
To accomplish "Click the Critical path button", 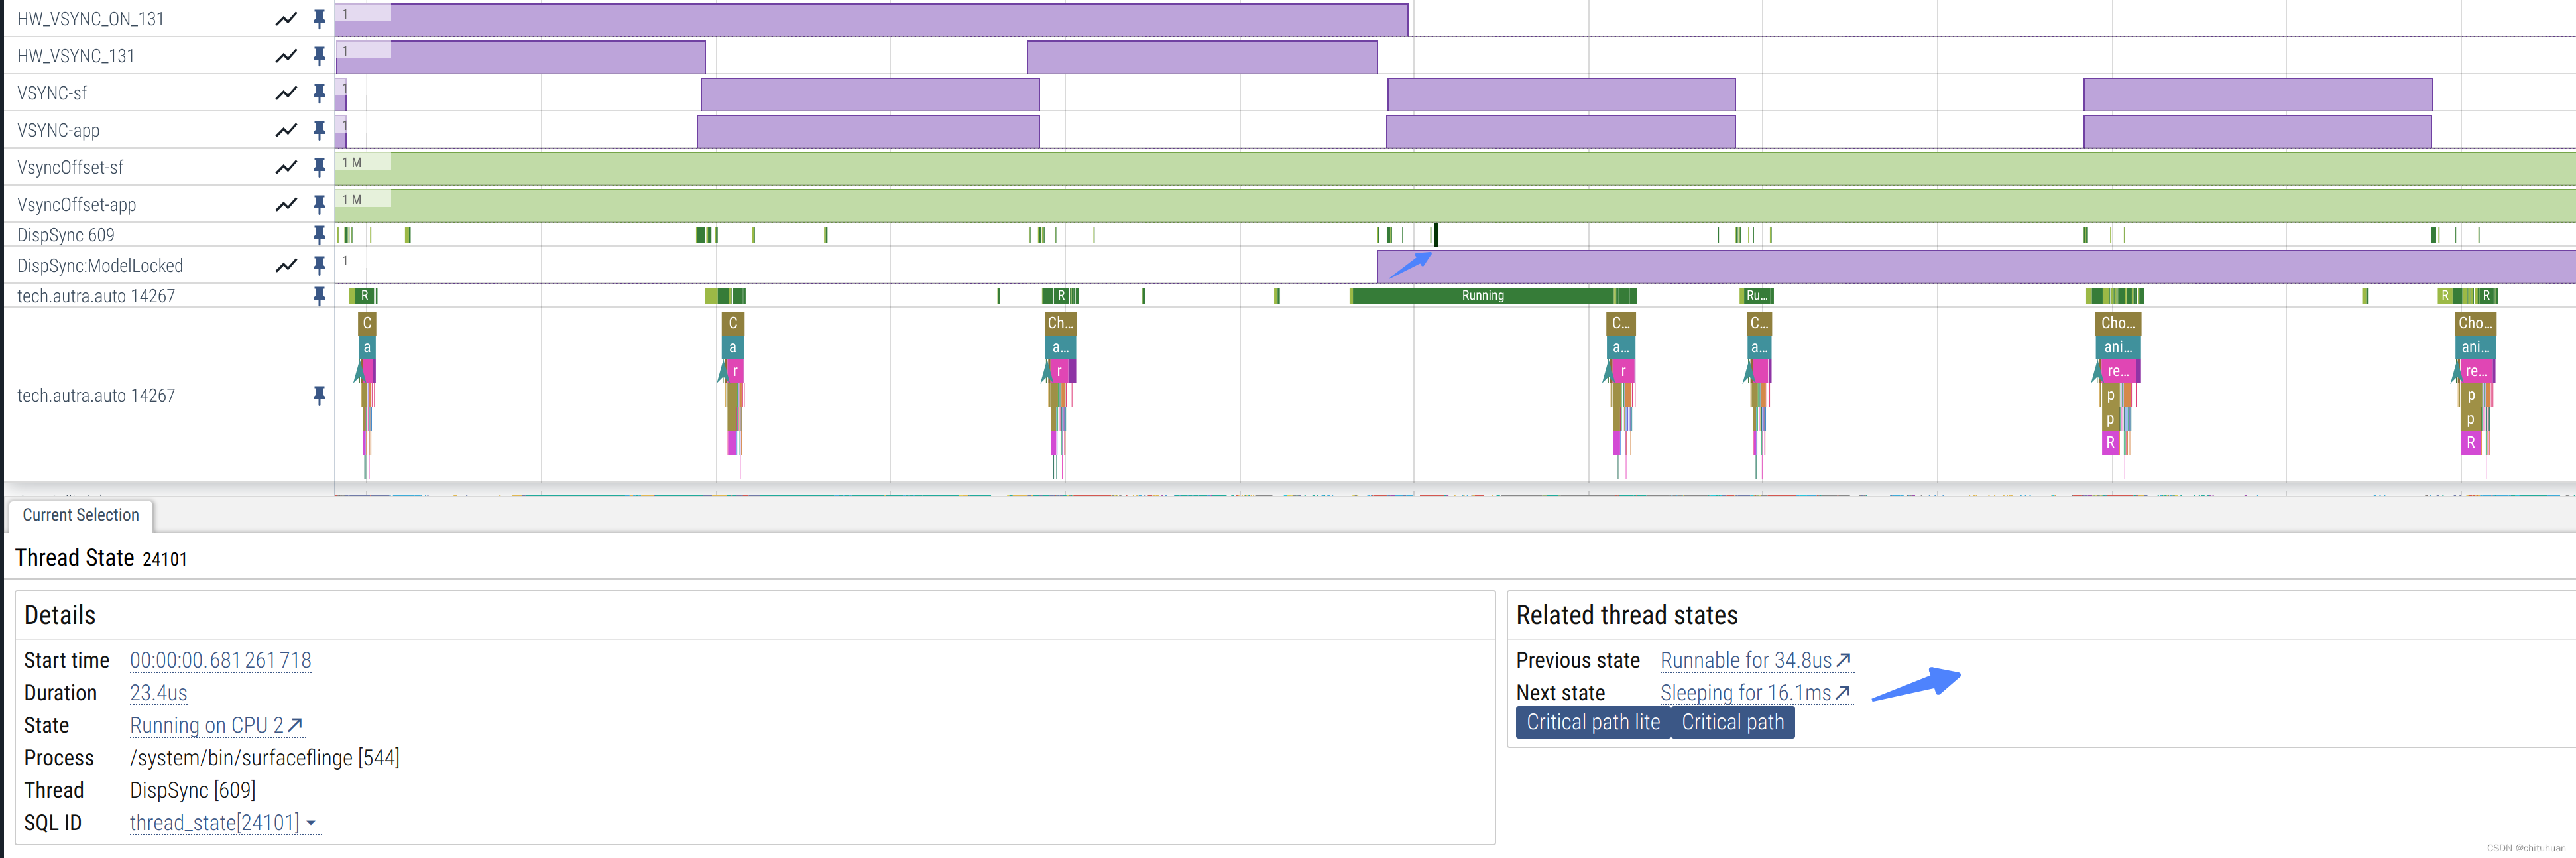I will coord(1732,723).
